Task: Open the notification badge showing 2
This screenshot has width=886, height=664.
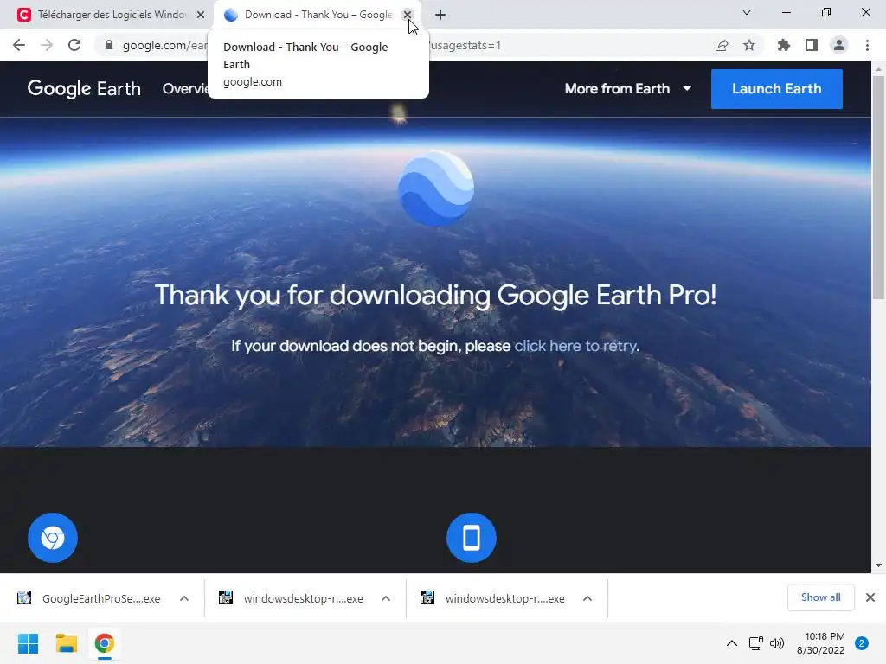Action: [862, 643]
